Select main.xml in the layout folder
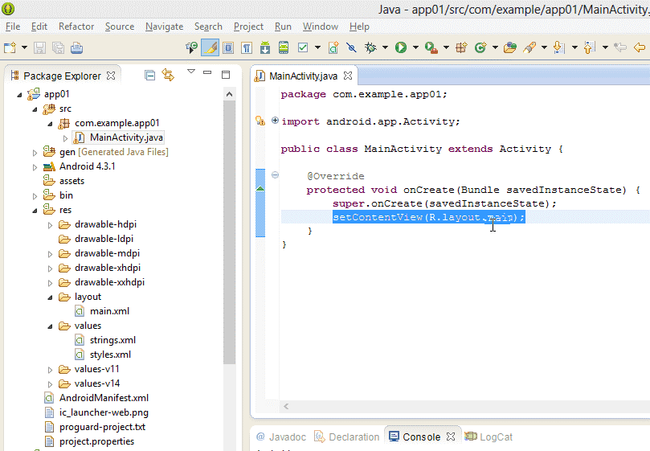 pos(109,311)
